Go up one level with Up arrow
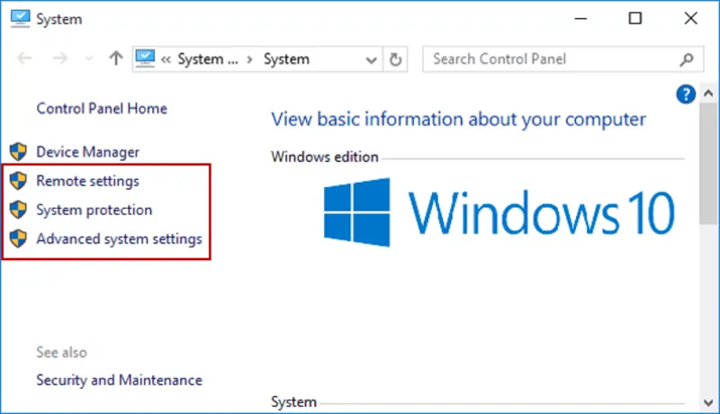This screenshot has height=414, width=720. coord(116,58)
